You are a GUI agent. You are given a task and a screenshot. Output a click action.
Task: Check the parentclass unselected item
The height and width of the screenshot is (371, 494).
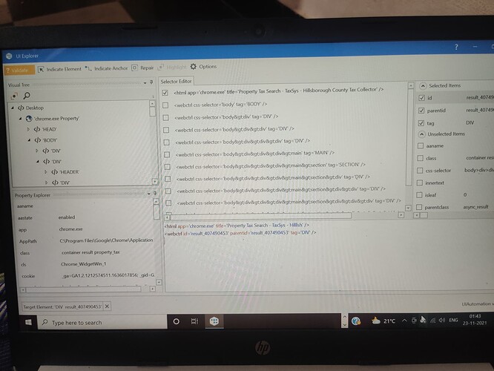[x=418, y=207]
